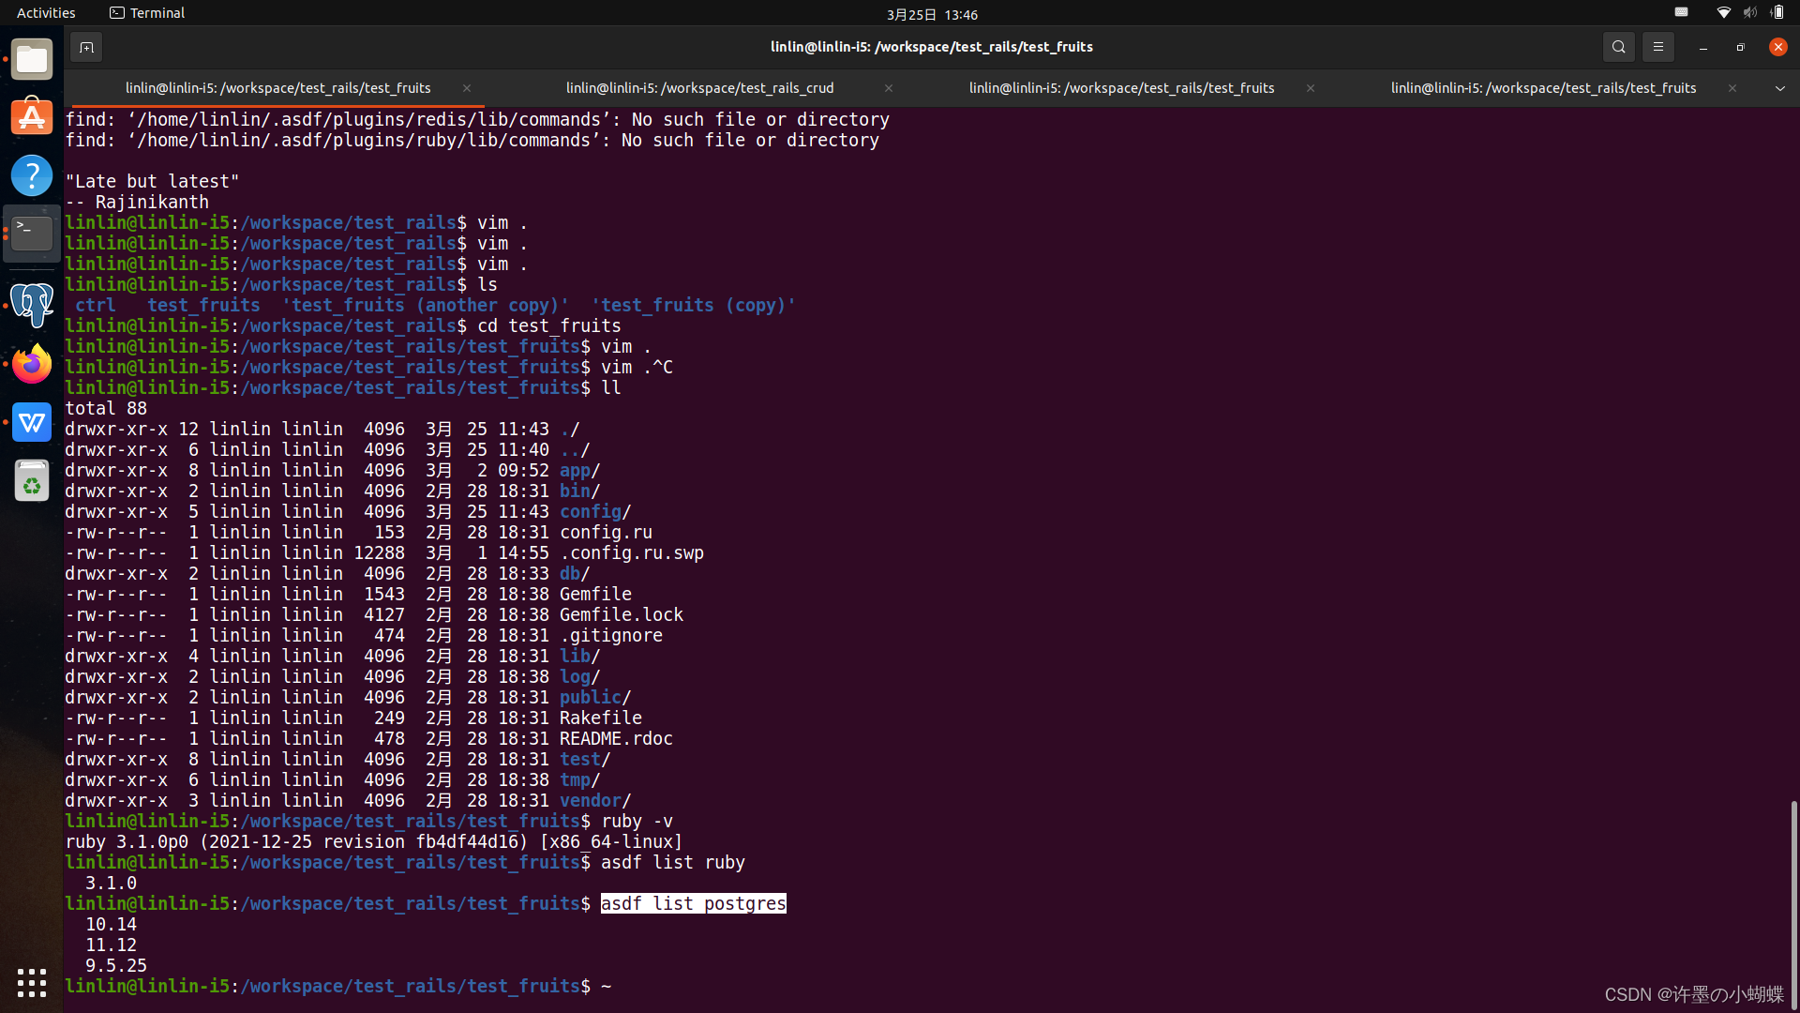Expand the tab list dropdown arrow

(x=1779, y=88)
